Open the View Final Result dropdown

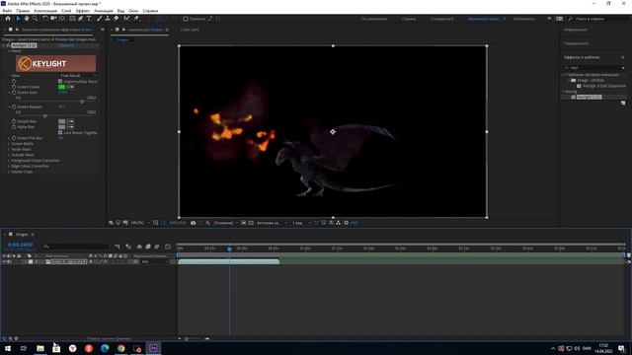click(x=78, y=76)
